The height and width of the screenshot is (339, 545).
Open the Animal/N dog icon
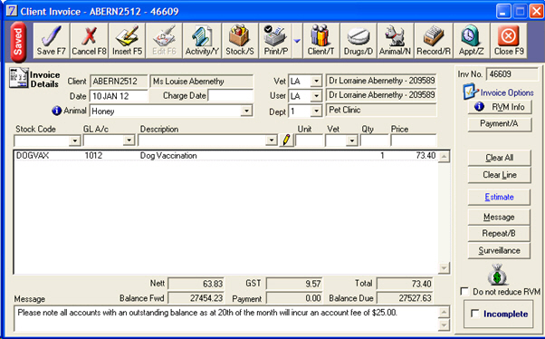(395, 35)
